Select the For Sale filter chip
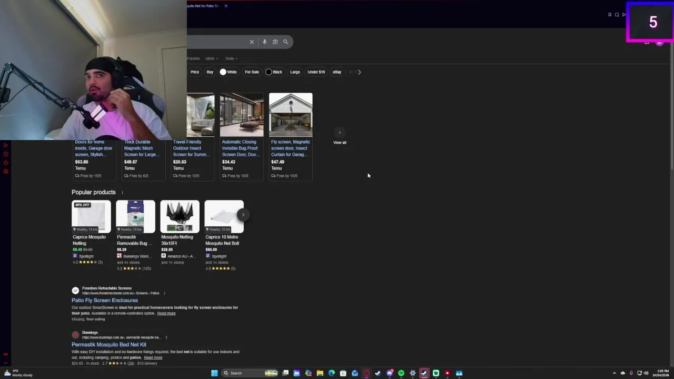The image size is (674, 379). [x=252, y=72]
